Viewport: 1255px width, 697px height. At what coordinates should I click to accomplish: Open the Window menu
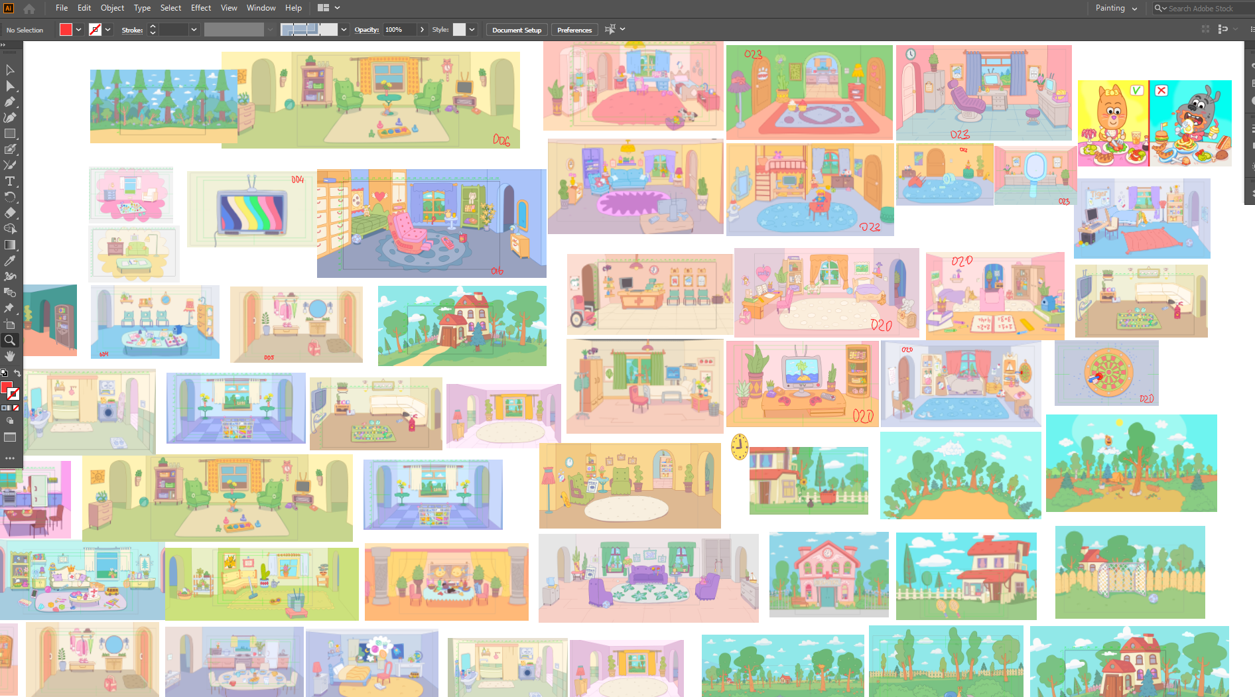click(261, 8)
